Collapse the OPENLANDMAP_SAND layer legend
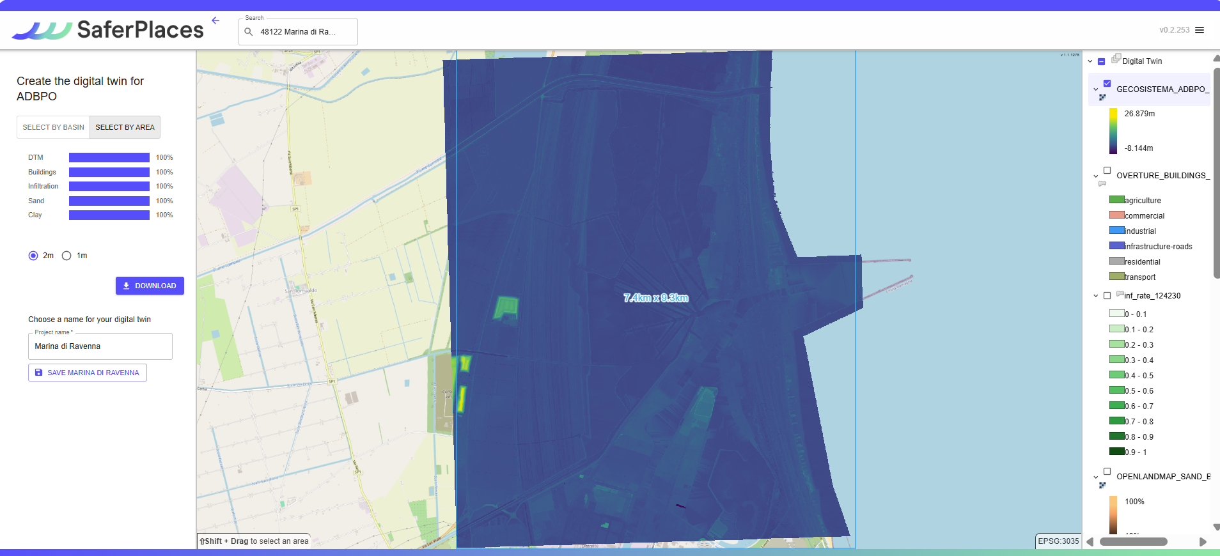This screenshot has width=1220, height=556. 1096,477
